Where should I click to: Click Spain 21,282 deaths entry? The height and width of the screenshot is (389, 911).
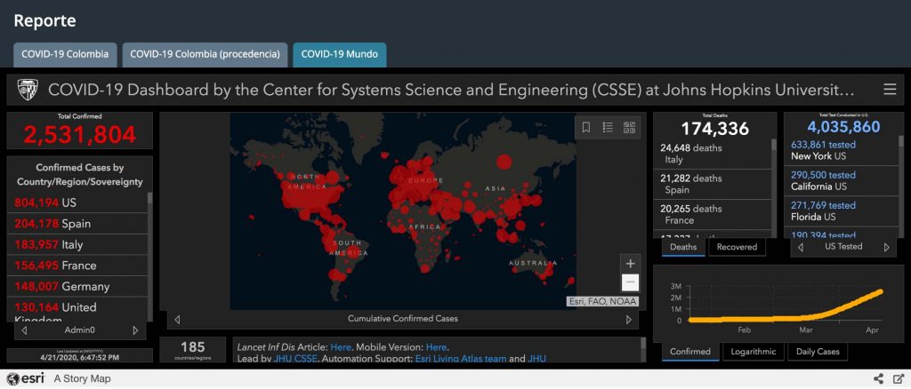pyautogui.click(x=713, y=184)
